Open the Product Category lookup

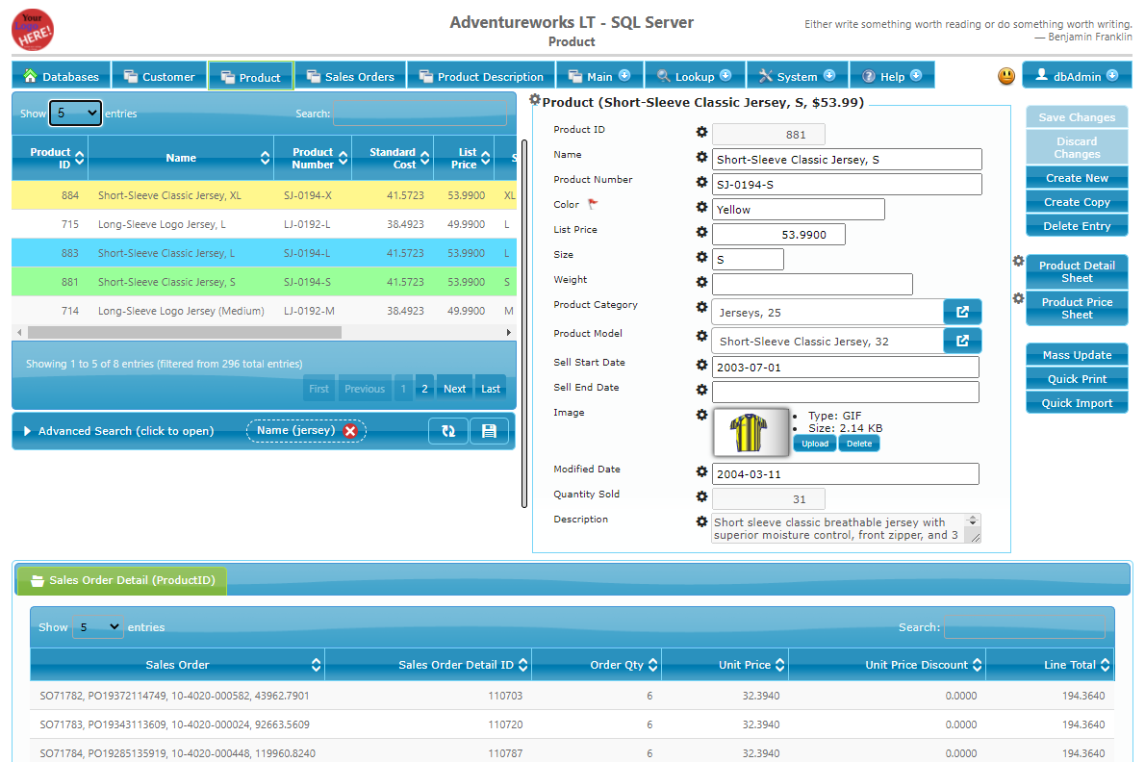pos(962,311)
